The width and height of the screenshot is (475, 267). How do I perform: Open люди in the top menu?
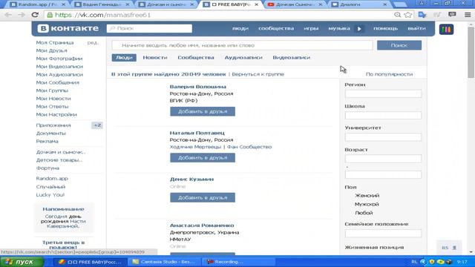tap(240, 28)
